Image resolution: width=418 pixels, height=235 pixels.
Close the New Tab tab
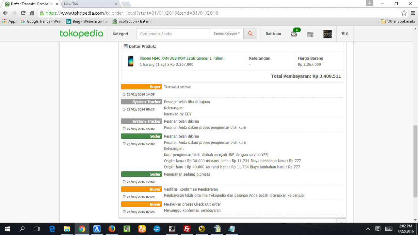point(116,4)
